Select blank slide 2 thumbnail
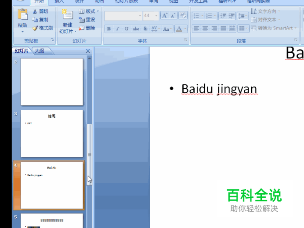Screen dimensions: 304x228 52,82
